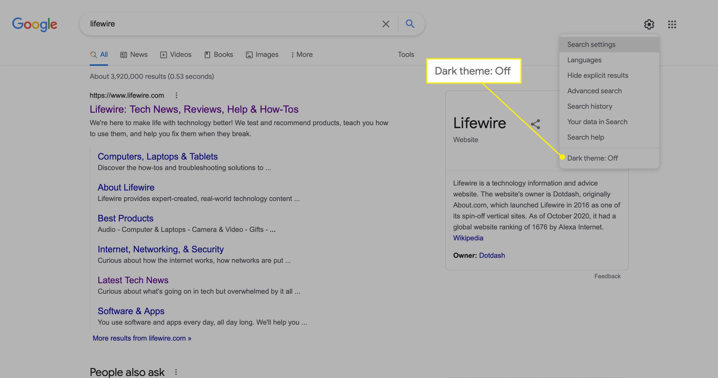
Task: Open Computers, Laptops & Tablets sitelink
Action: [158, 157]
